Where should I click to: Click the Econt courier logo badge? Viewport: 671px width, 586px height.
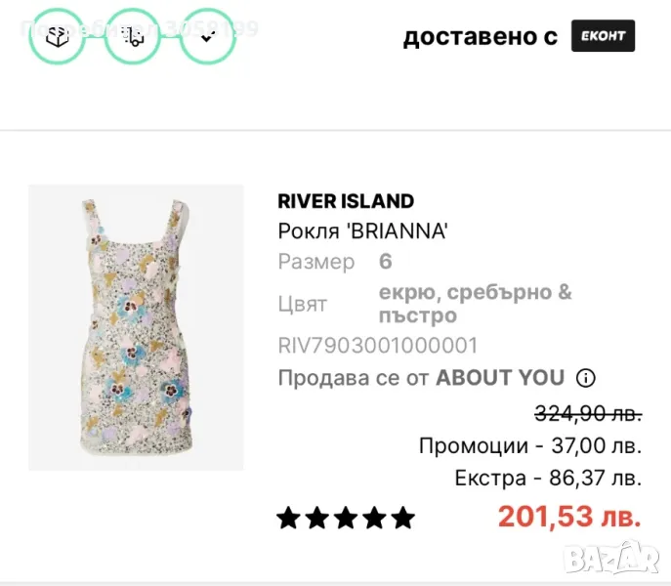(604, 36)
